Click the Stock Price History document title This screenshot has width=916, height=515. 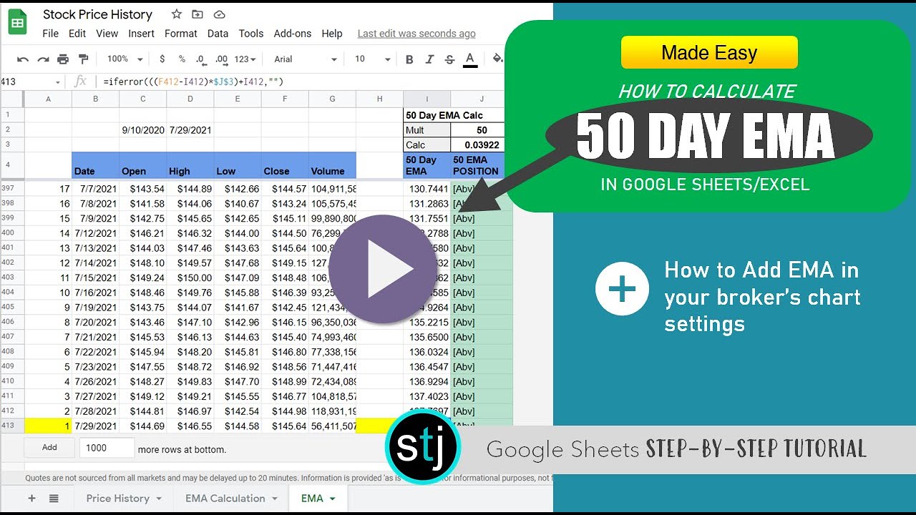(x=97, y=14)
